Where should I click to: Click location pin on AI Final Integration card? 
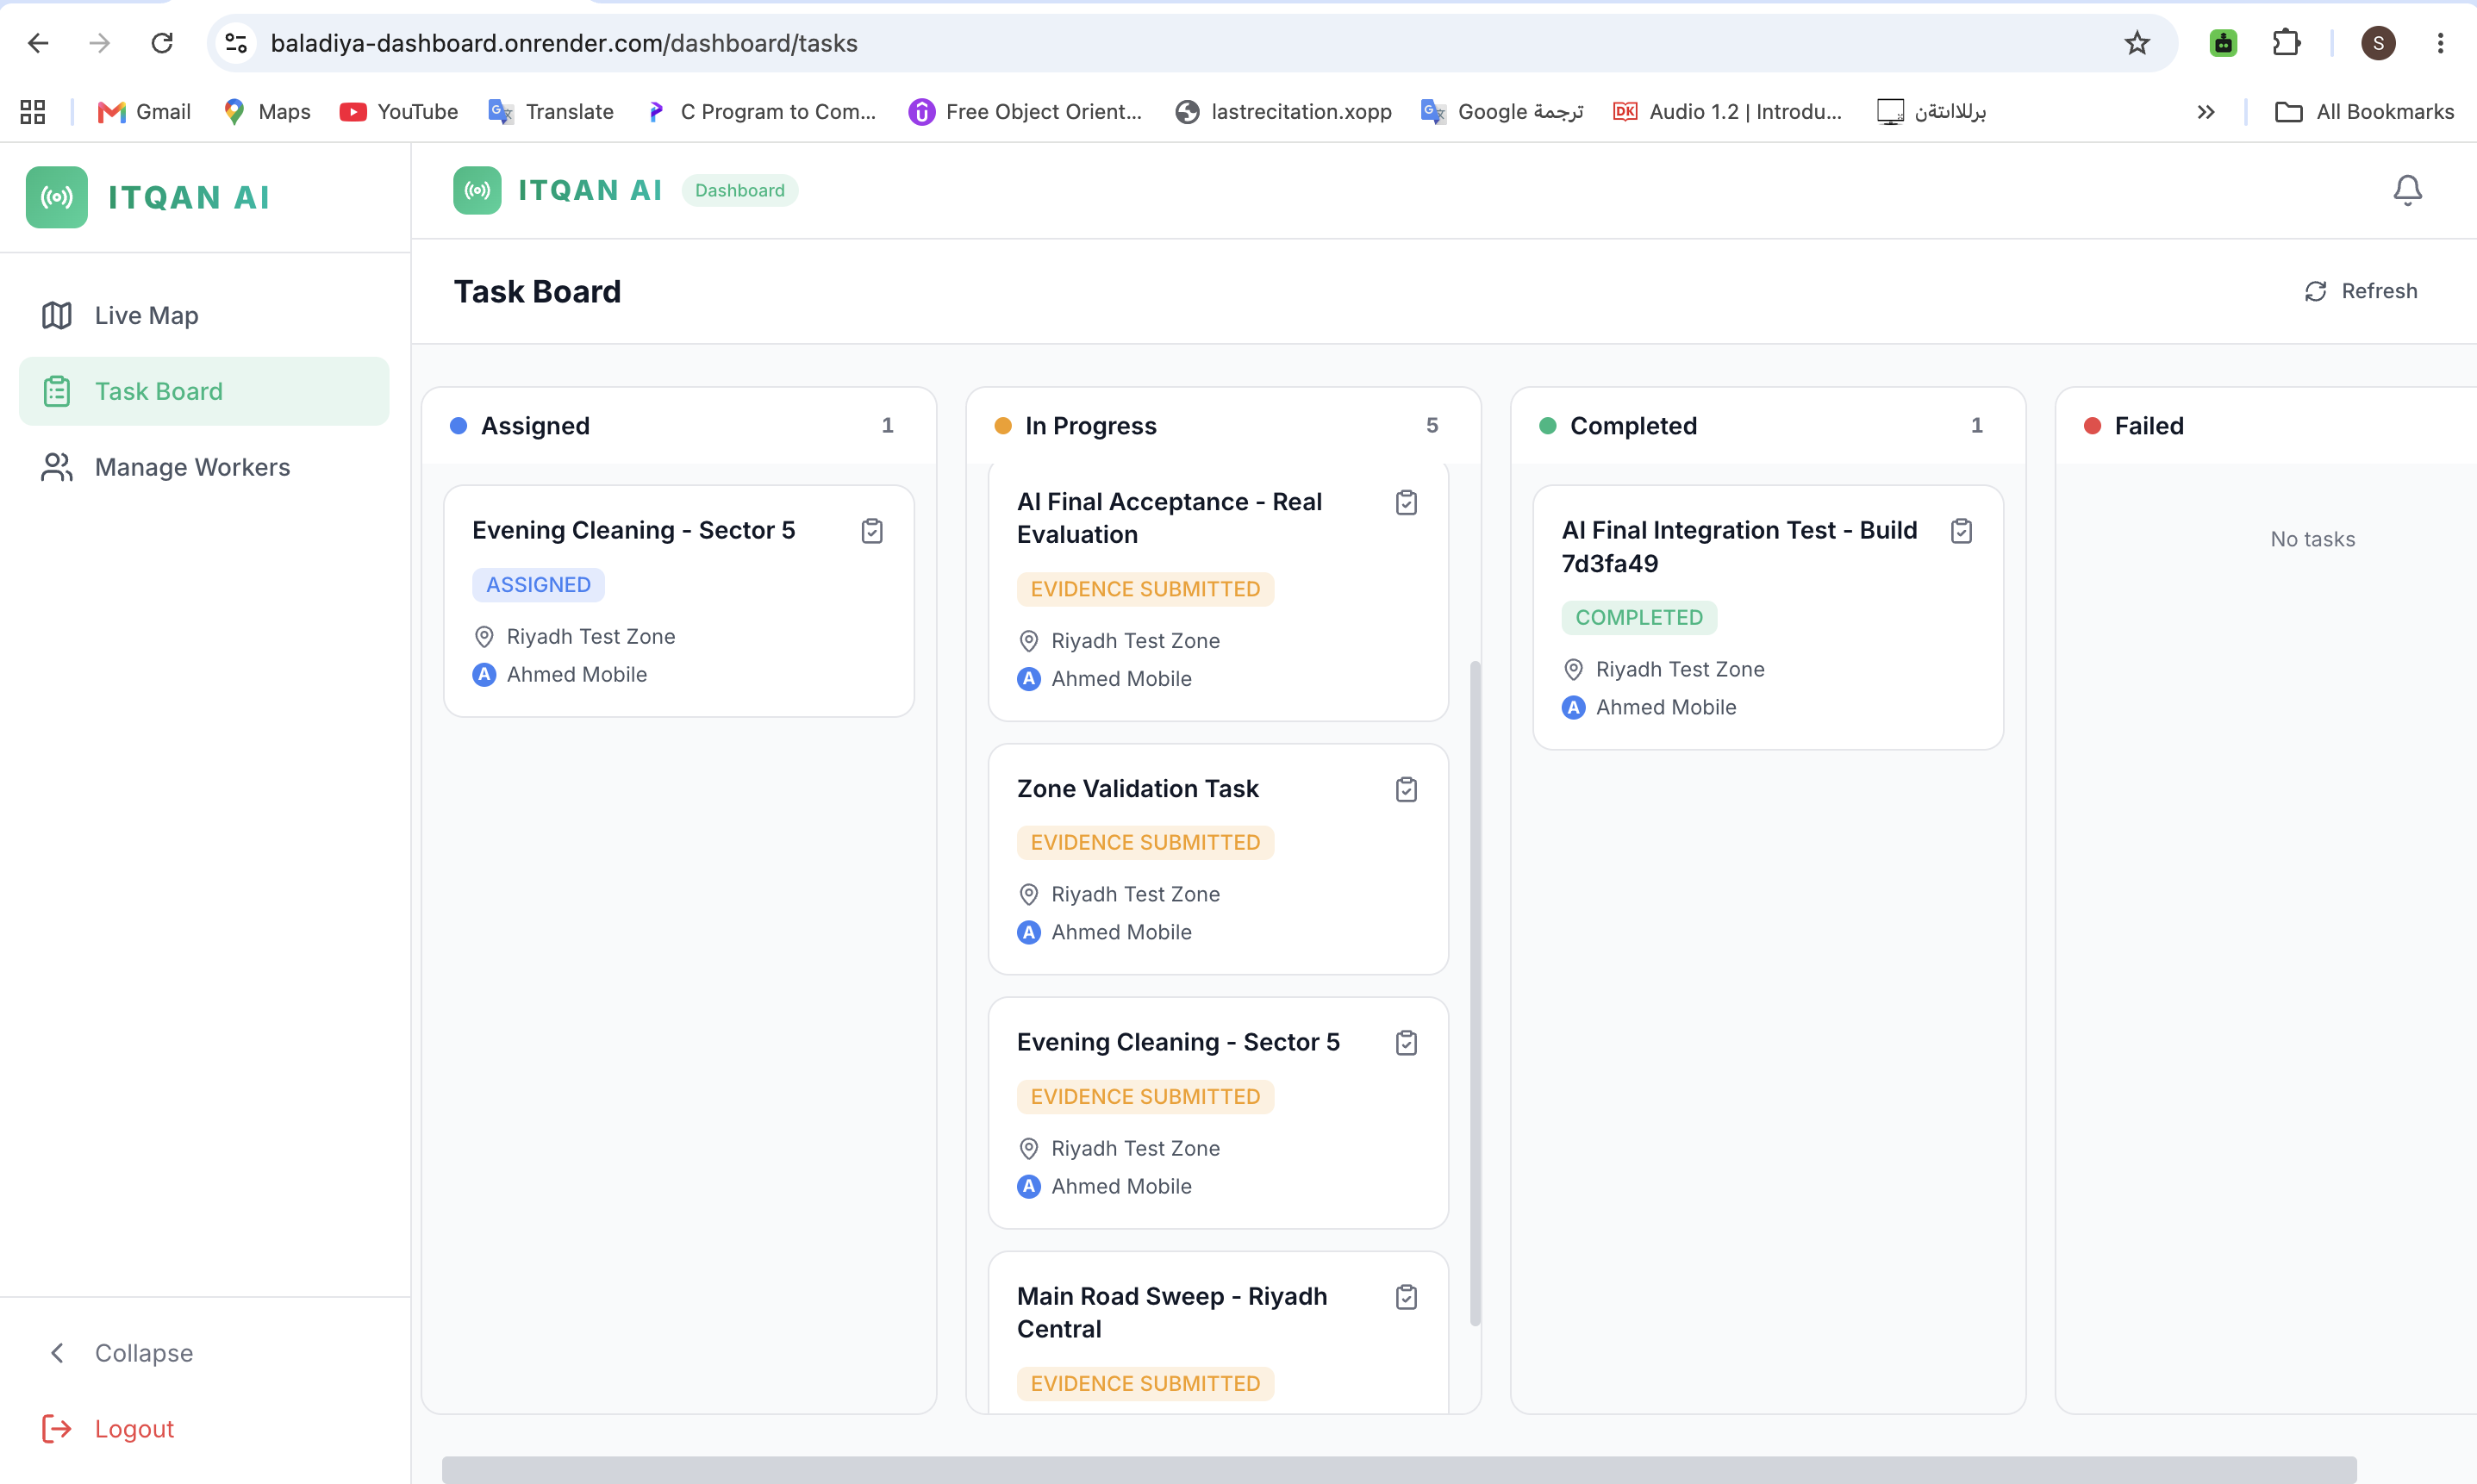[x=1573, y=669]
